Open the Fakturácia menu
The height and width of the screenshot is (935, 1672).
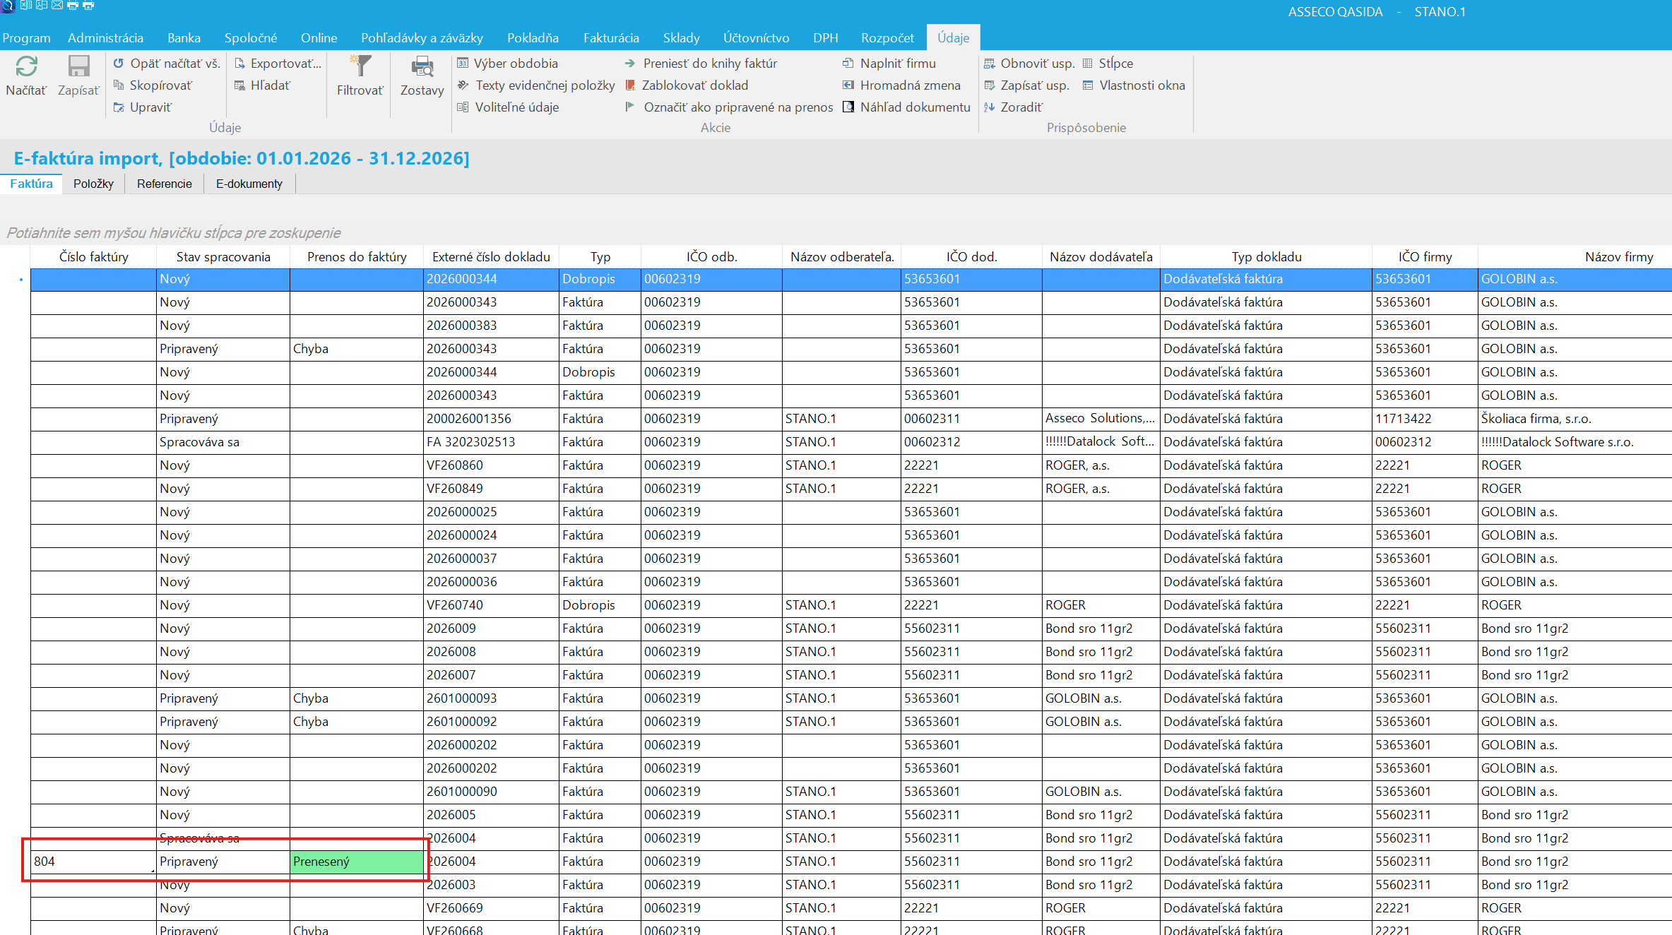[x=611, y=38]
